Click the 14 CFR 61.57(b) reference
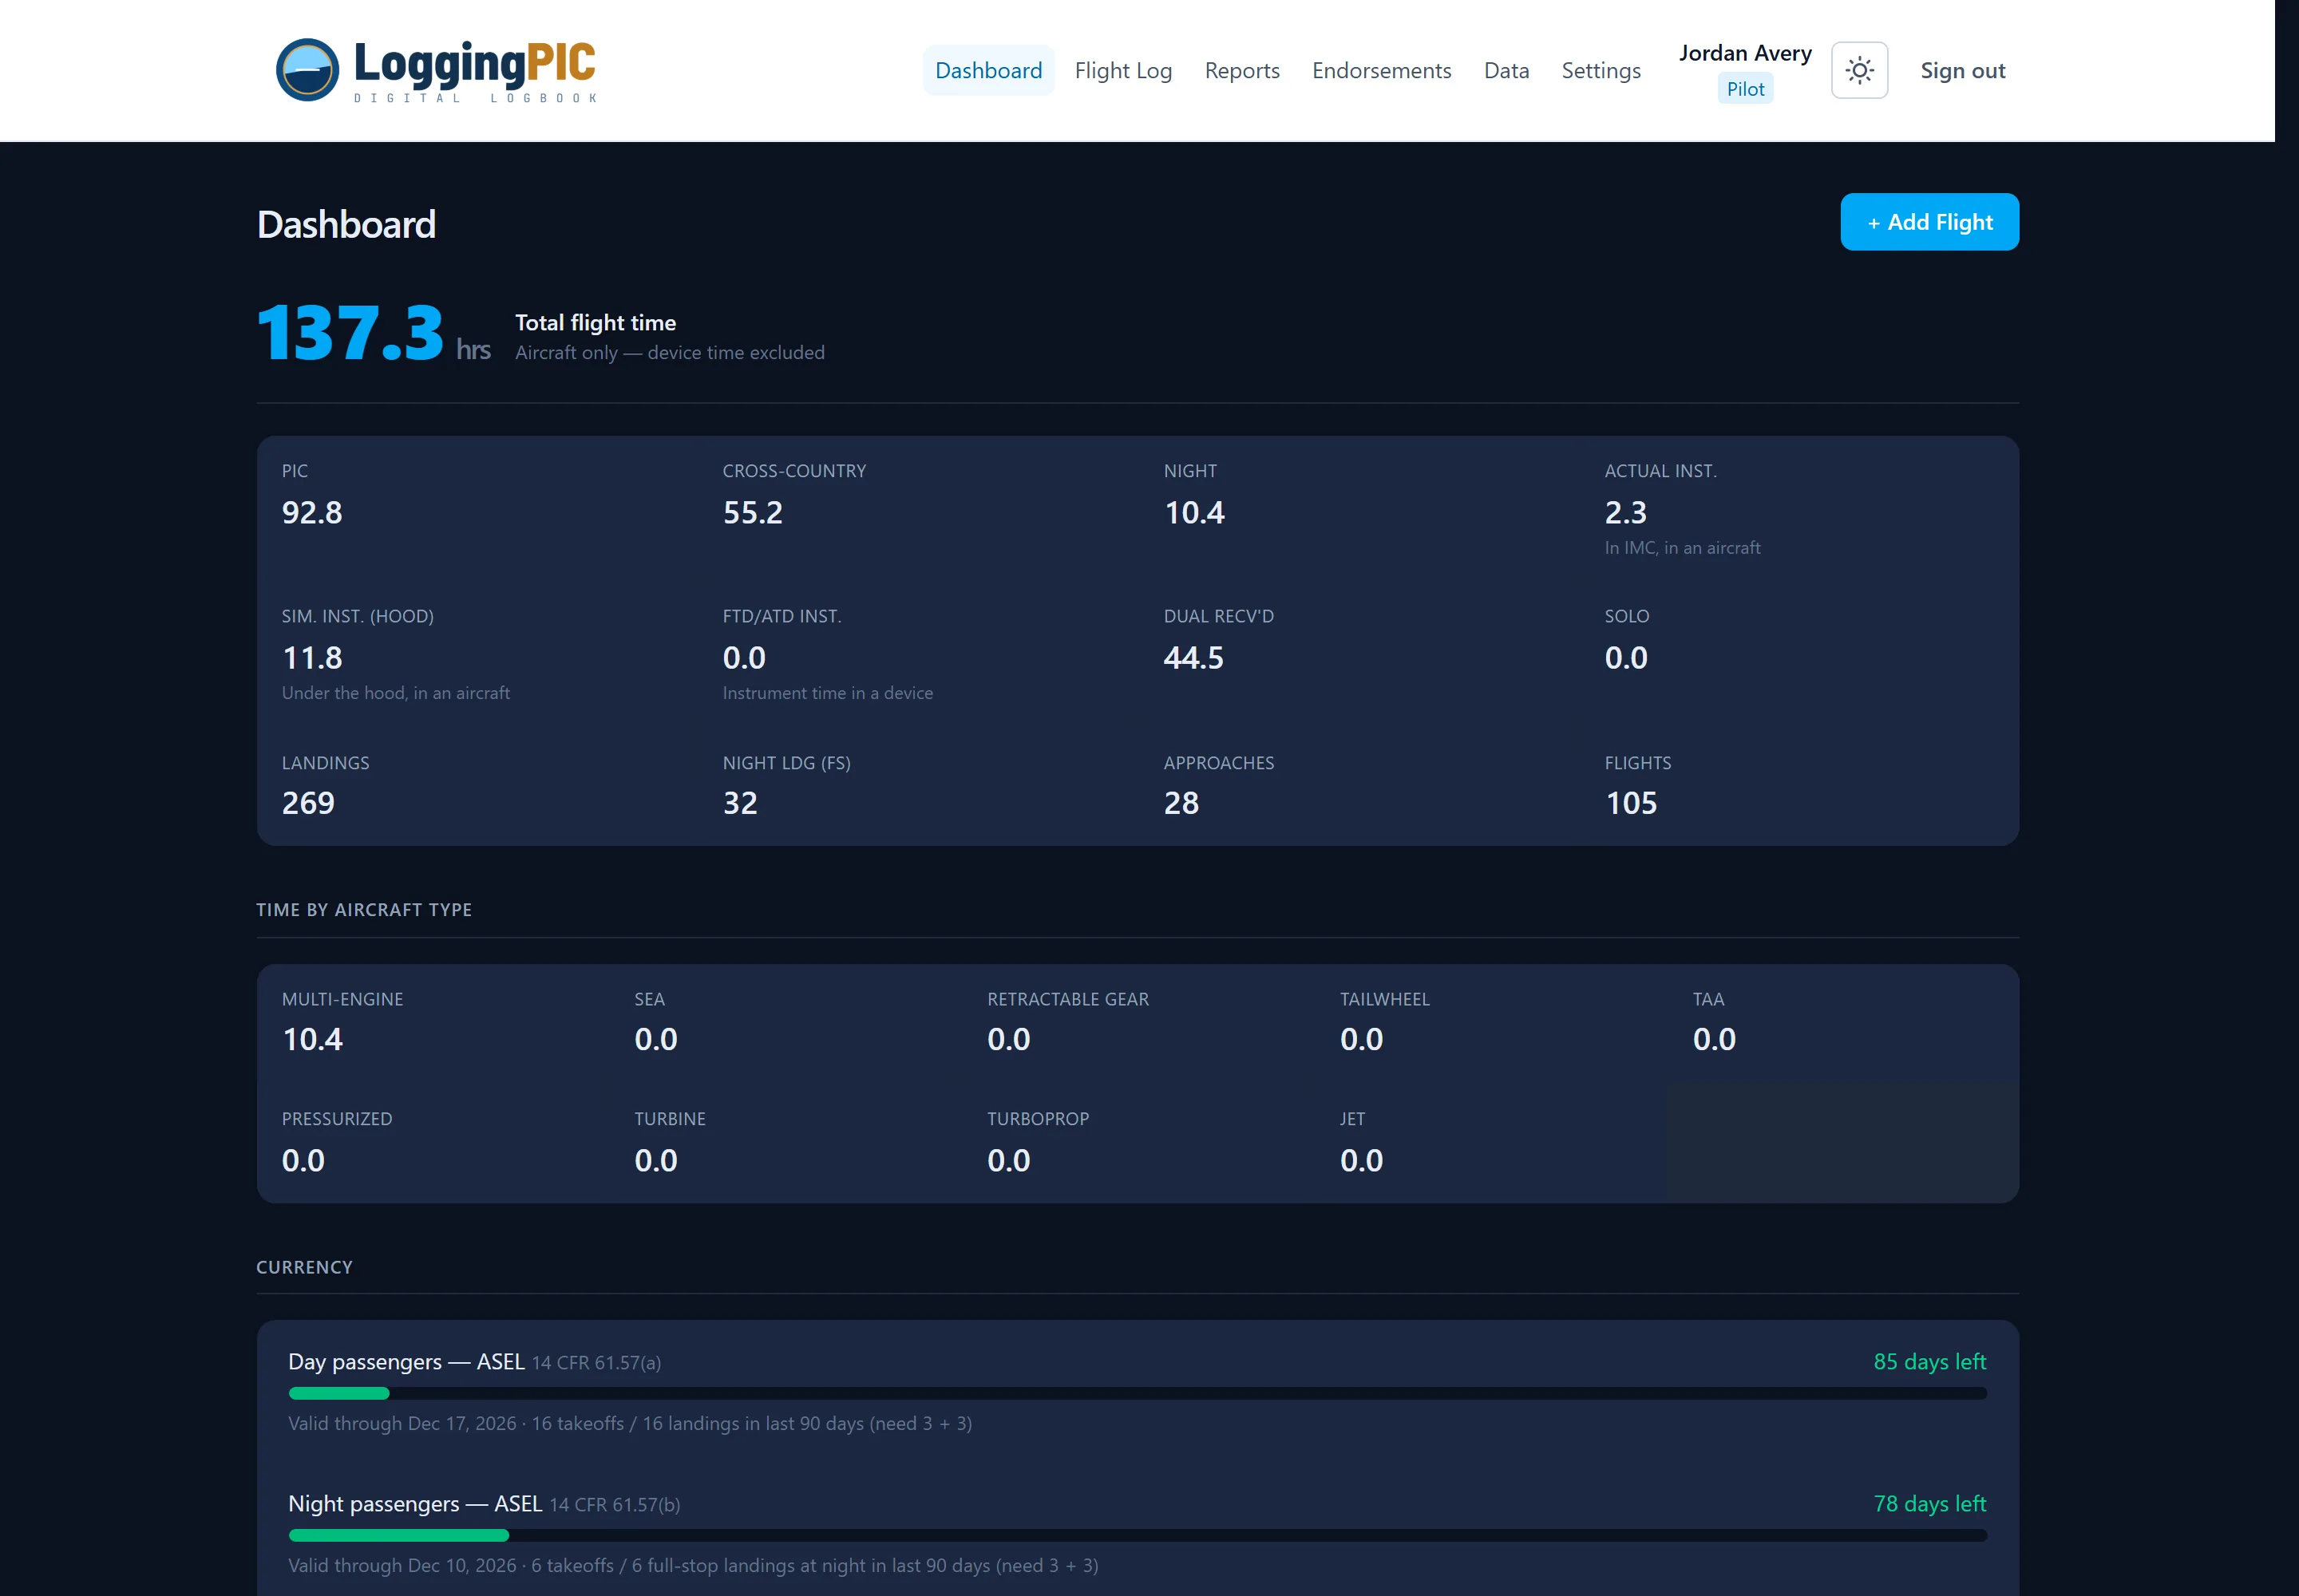This screenshot has width=2299, height=1596. [615, 1505]
